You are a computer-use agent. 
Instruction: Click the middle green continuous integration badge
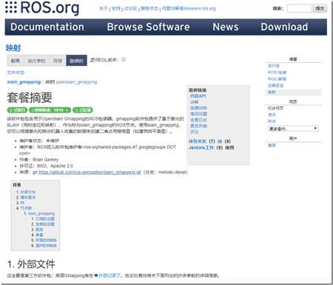(x=50, y=110)
